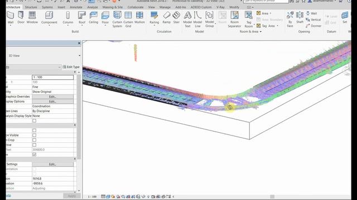This screenshot has height=200, width=357.
Task: Open properties filter dropdown beside Edit Type
Action: click(x=60, y=67)
